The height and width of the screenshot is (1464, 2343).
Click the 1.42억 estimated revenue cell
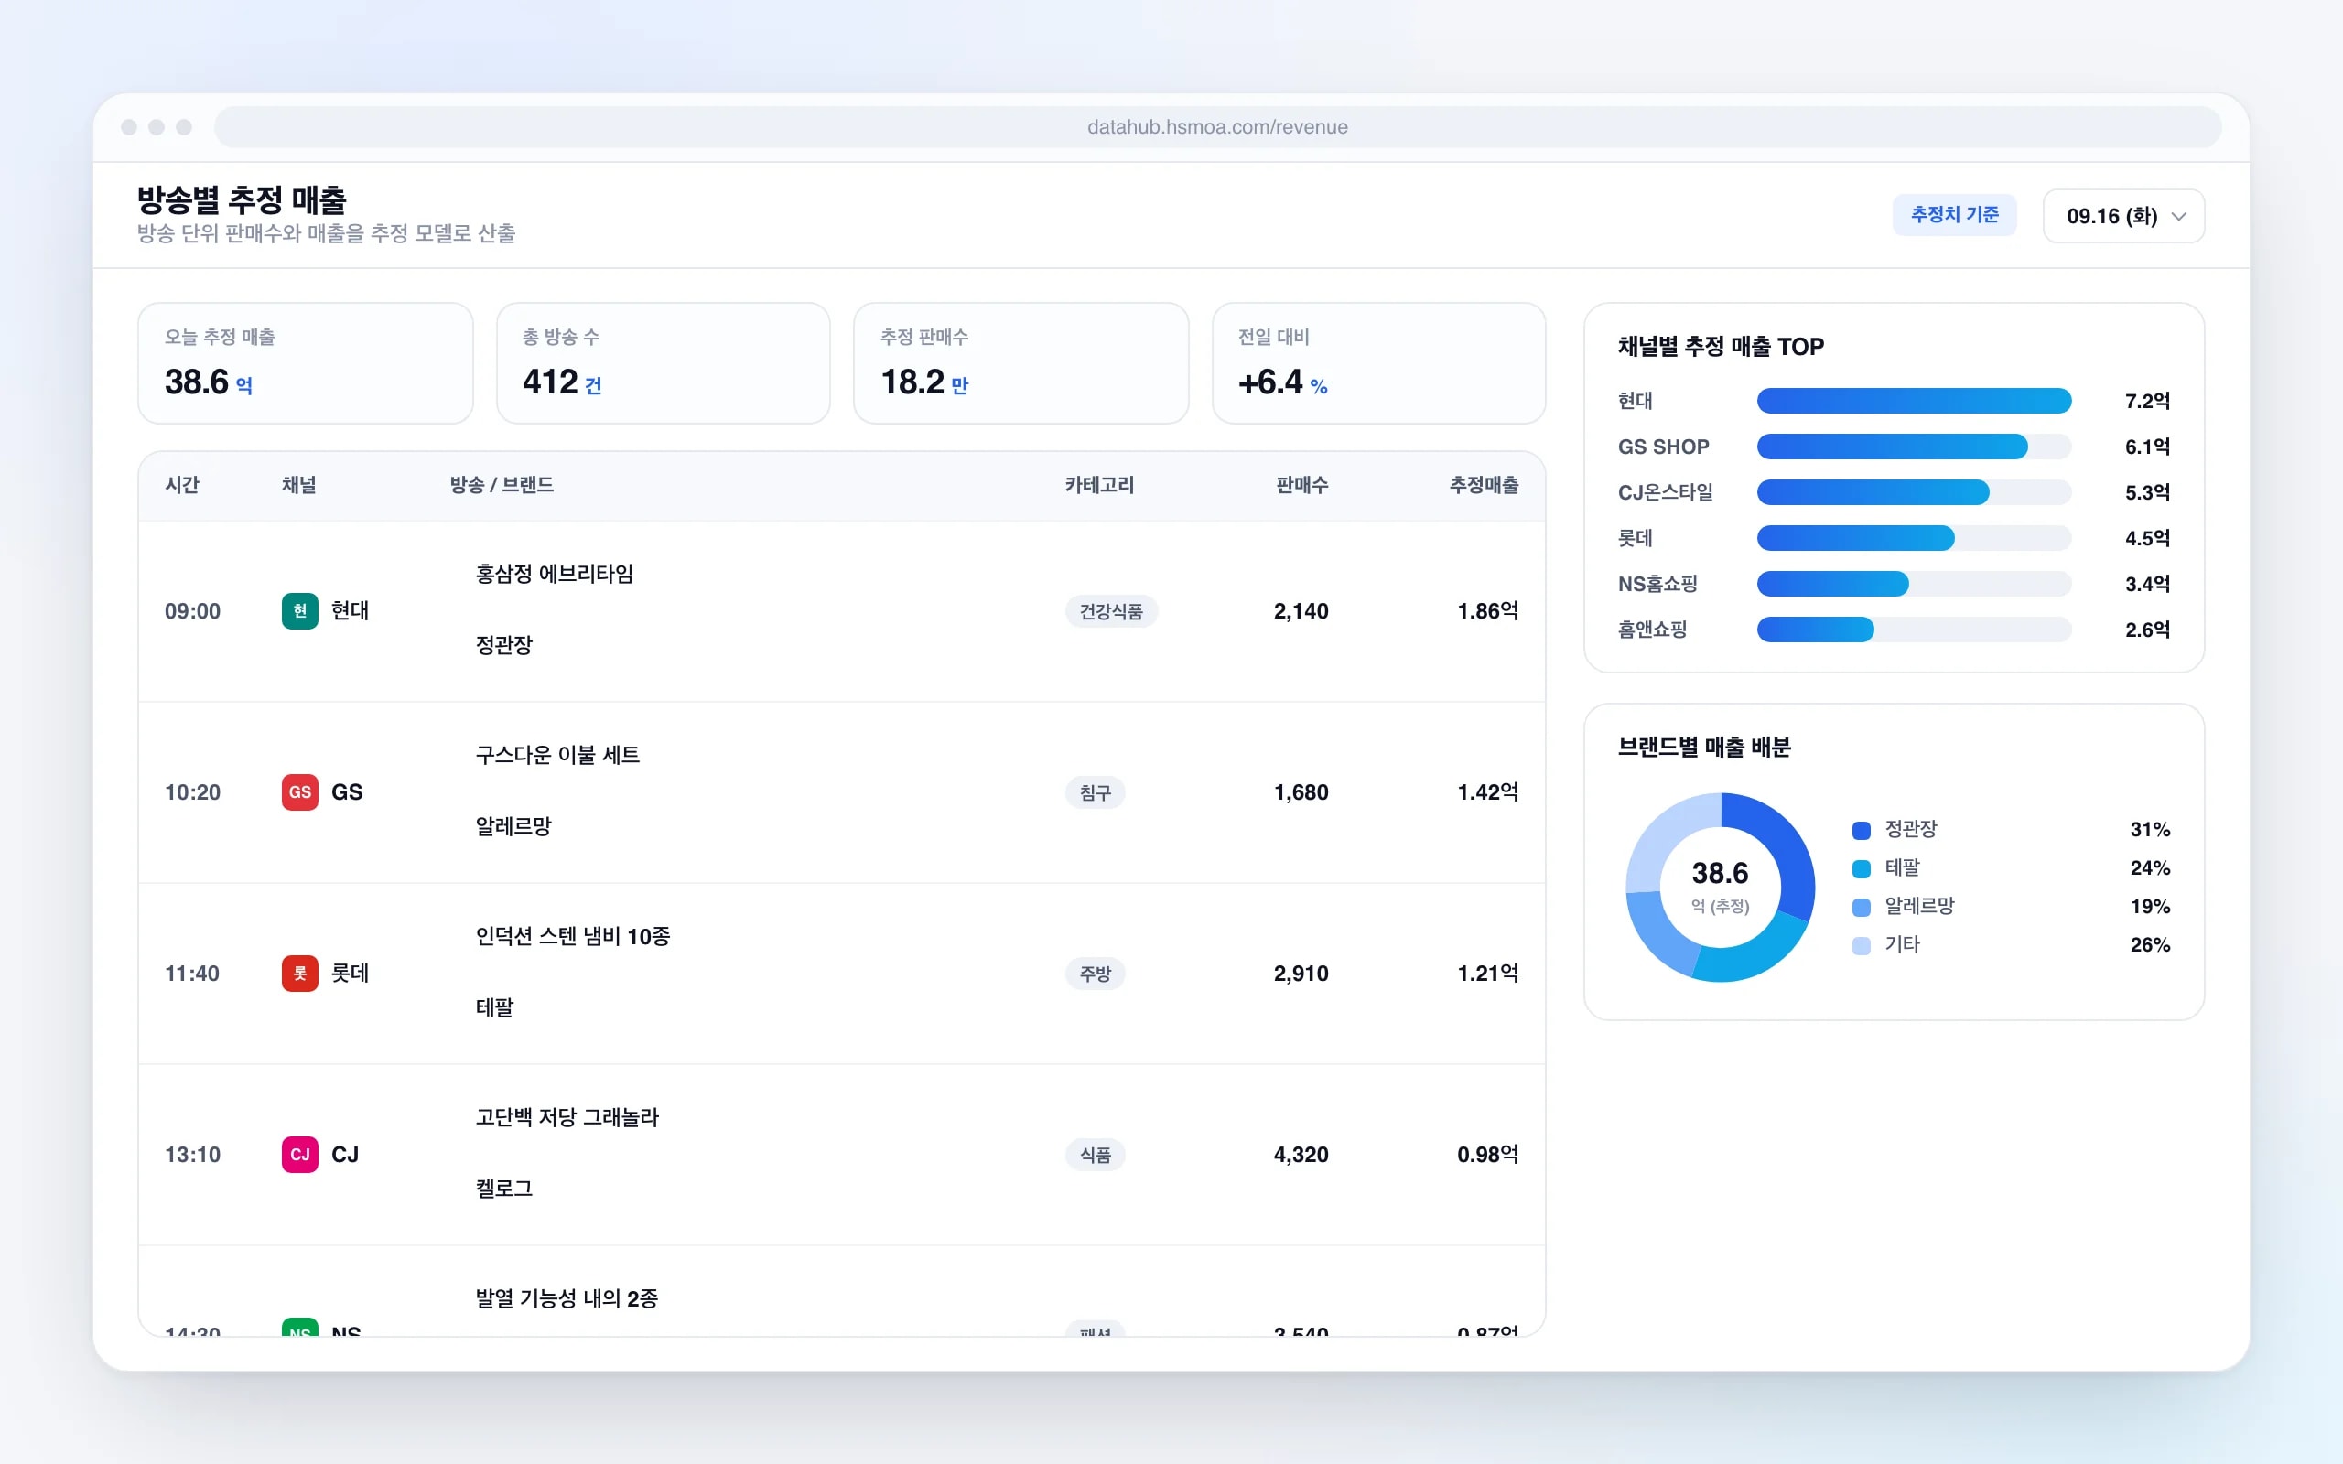(x=1487, y=792)
